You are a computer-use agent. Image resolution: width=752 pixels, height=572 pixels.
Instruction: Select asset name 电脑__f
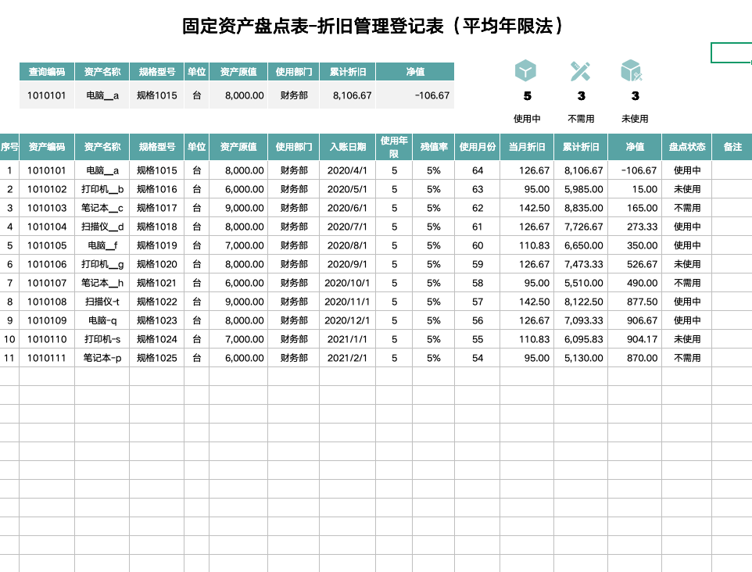click(x=102, y=245)
